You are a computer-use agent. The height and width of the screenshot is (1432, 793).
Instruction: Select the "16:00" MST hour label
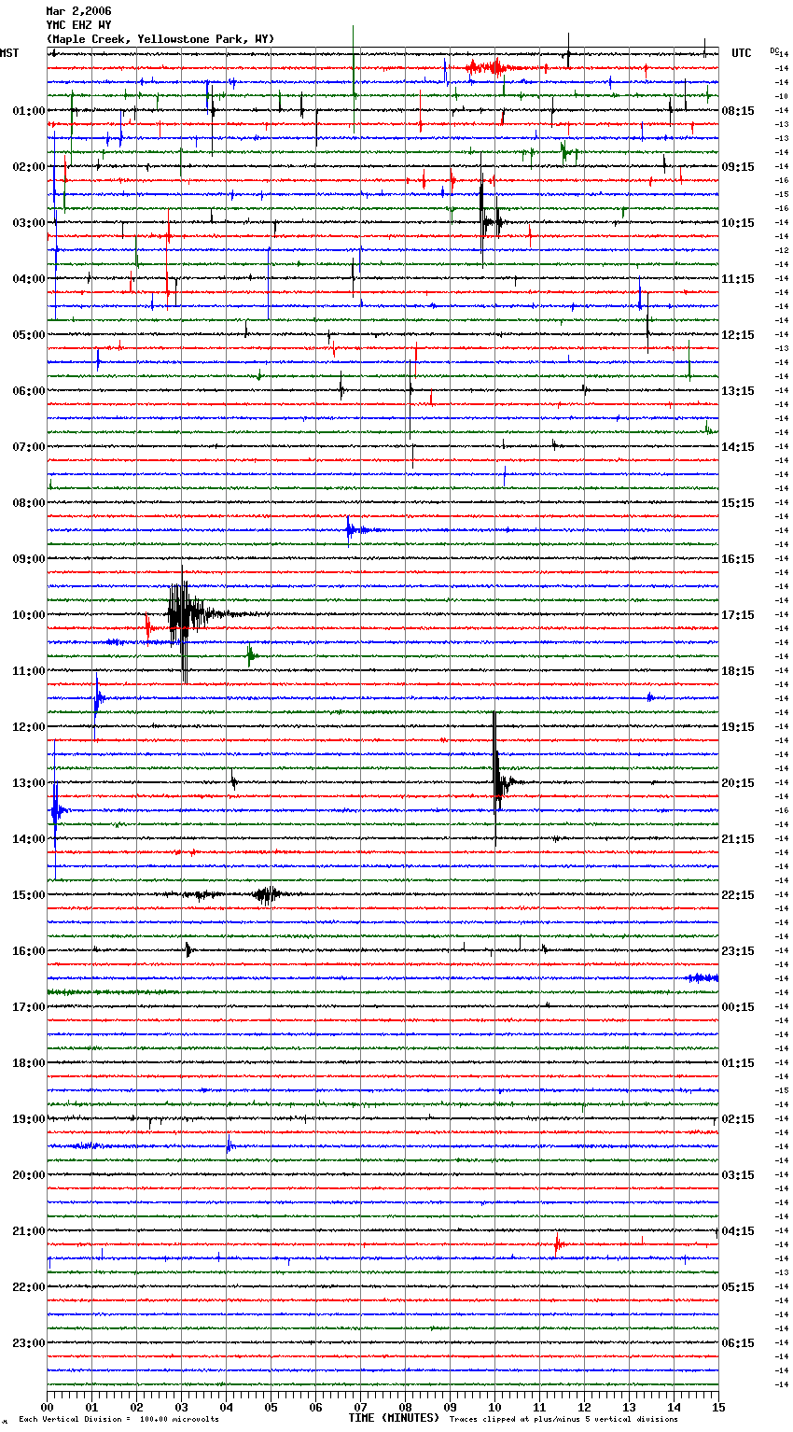[29, 951]
